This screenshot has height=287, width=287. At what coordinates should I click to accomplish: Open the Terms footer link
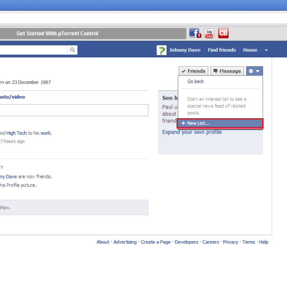click(x=249, y=242)
